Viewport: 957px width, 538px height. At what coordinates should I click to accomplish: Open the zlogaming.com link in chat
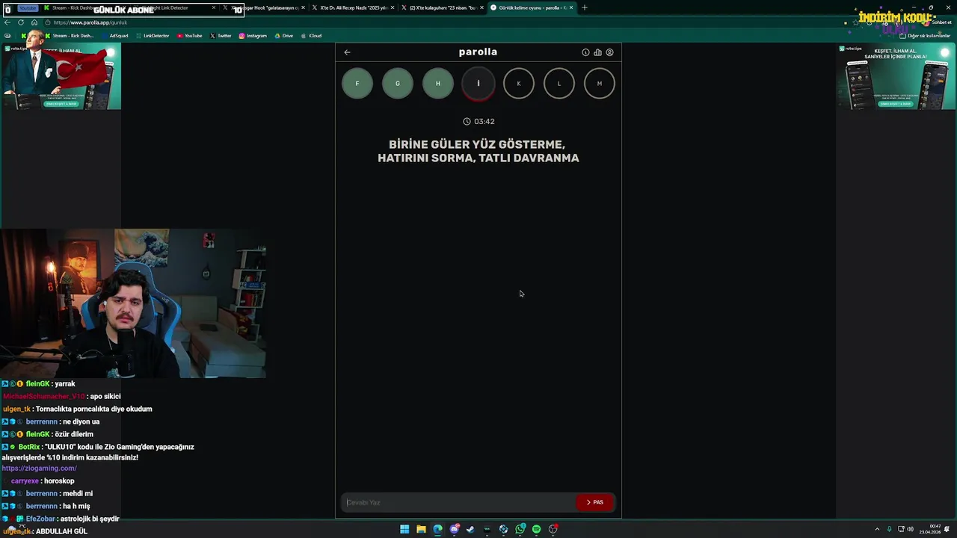40,469
